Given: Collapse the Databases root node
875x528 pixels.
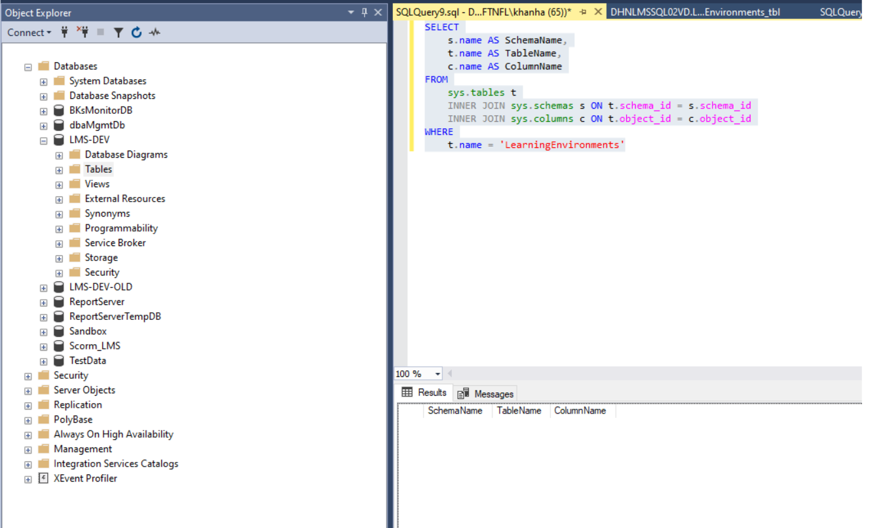Looking at the screenshot, I should 27,65.
